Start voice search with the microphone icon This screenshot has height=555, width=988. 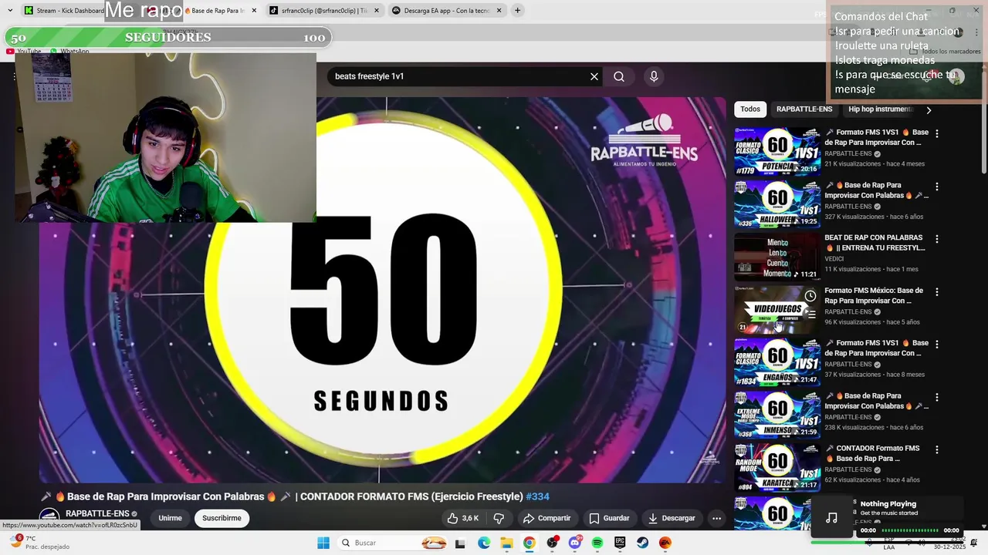click(654, 76)
